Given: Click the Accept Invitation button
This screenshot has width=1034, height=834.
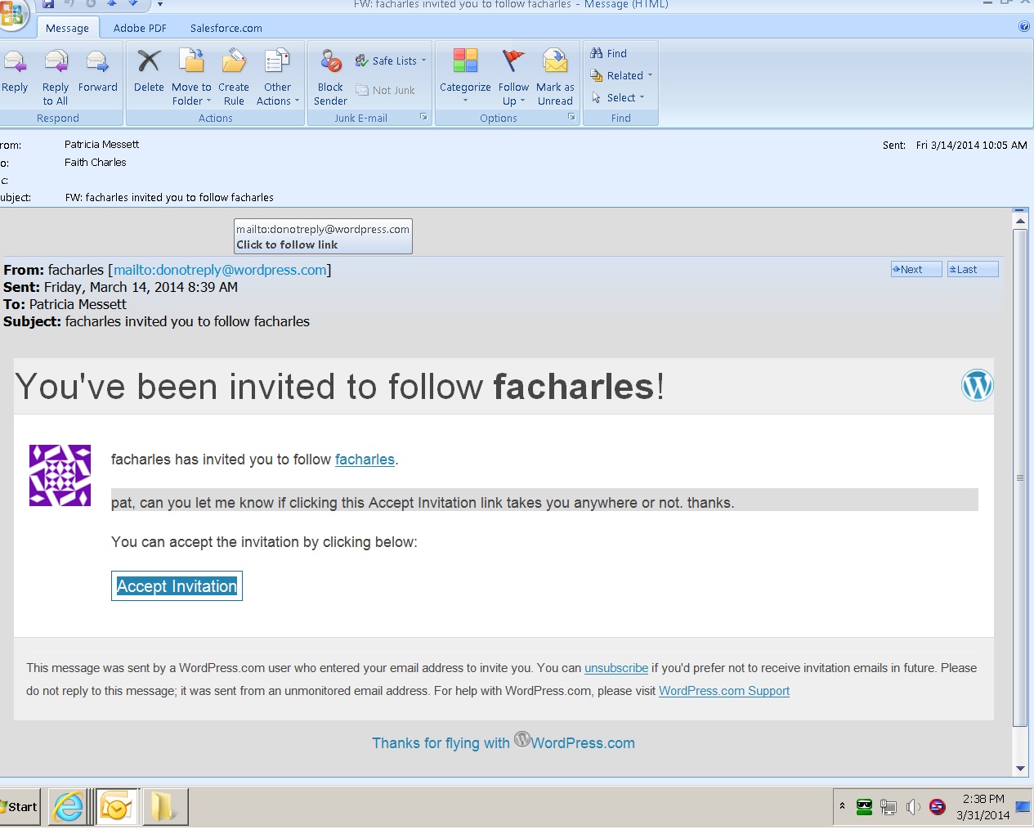Looking at the screenshot, I should 176,585.
